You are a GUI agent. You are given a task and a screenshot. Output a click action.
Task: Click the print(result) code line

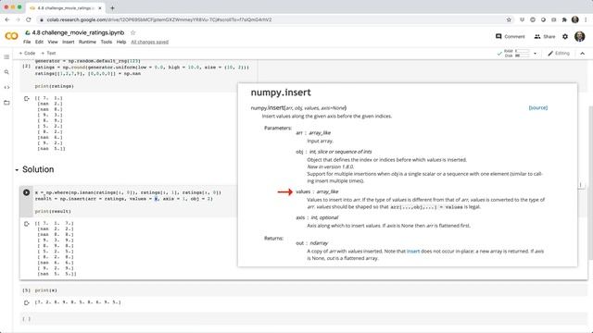(53, 212)
